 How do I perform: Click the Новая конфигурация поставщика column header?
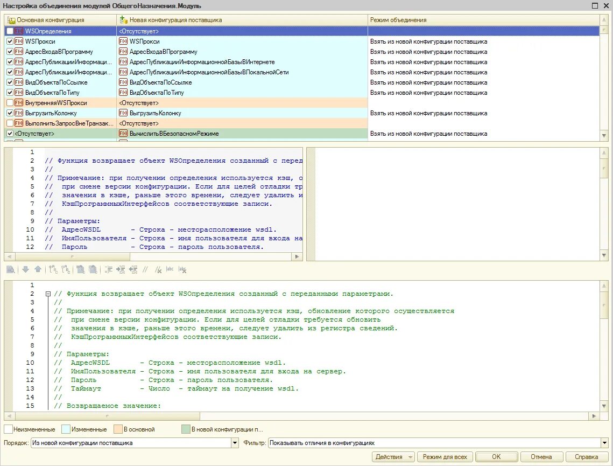pos(242,20)
